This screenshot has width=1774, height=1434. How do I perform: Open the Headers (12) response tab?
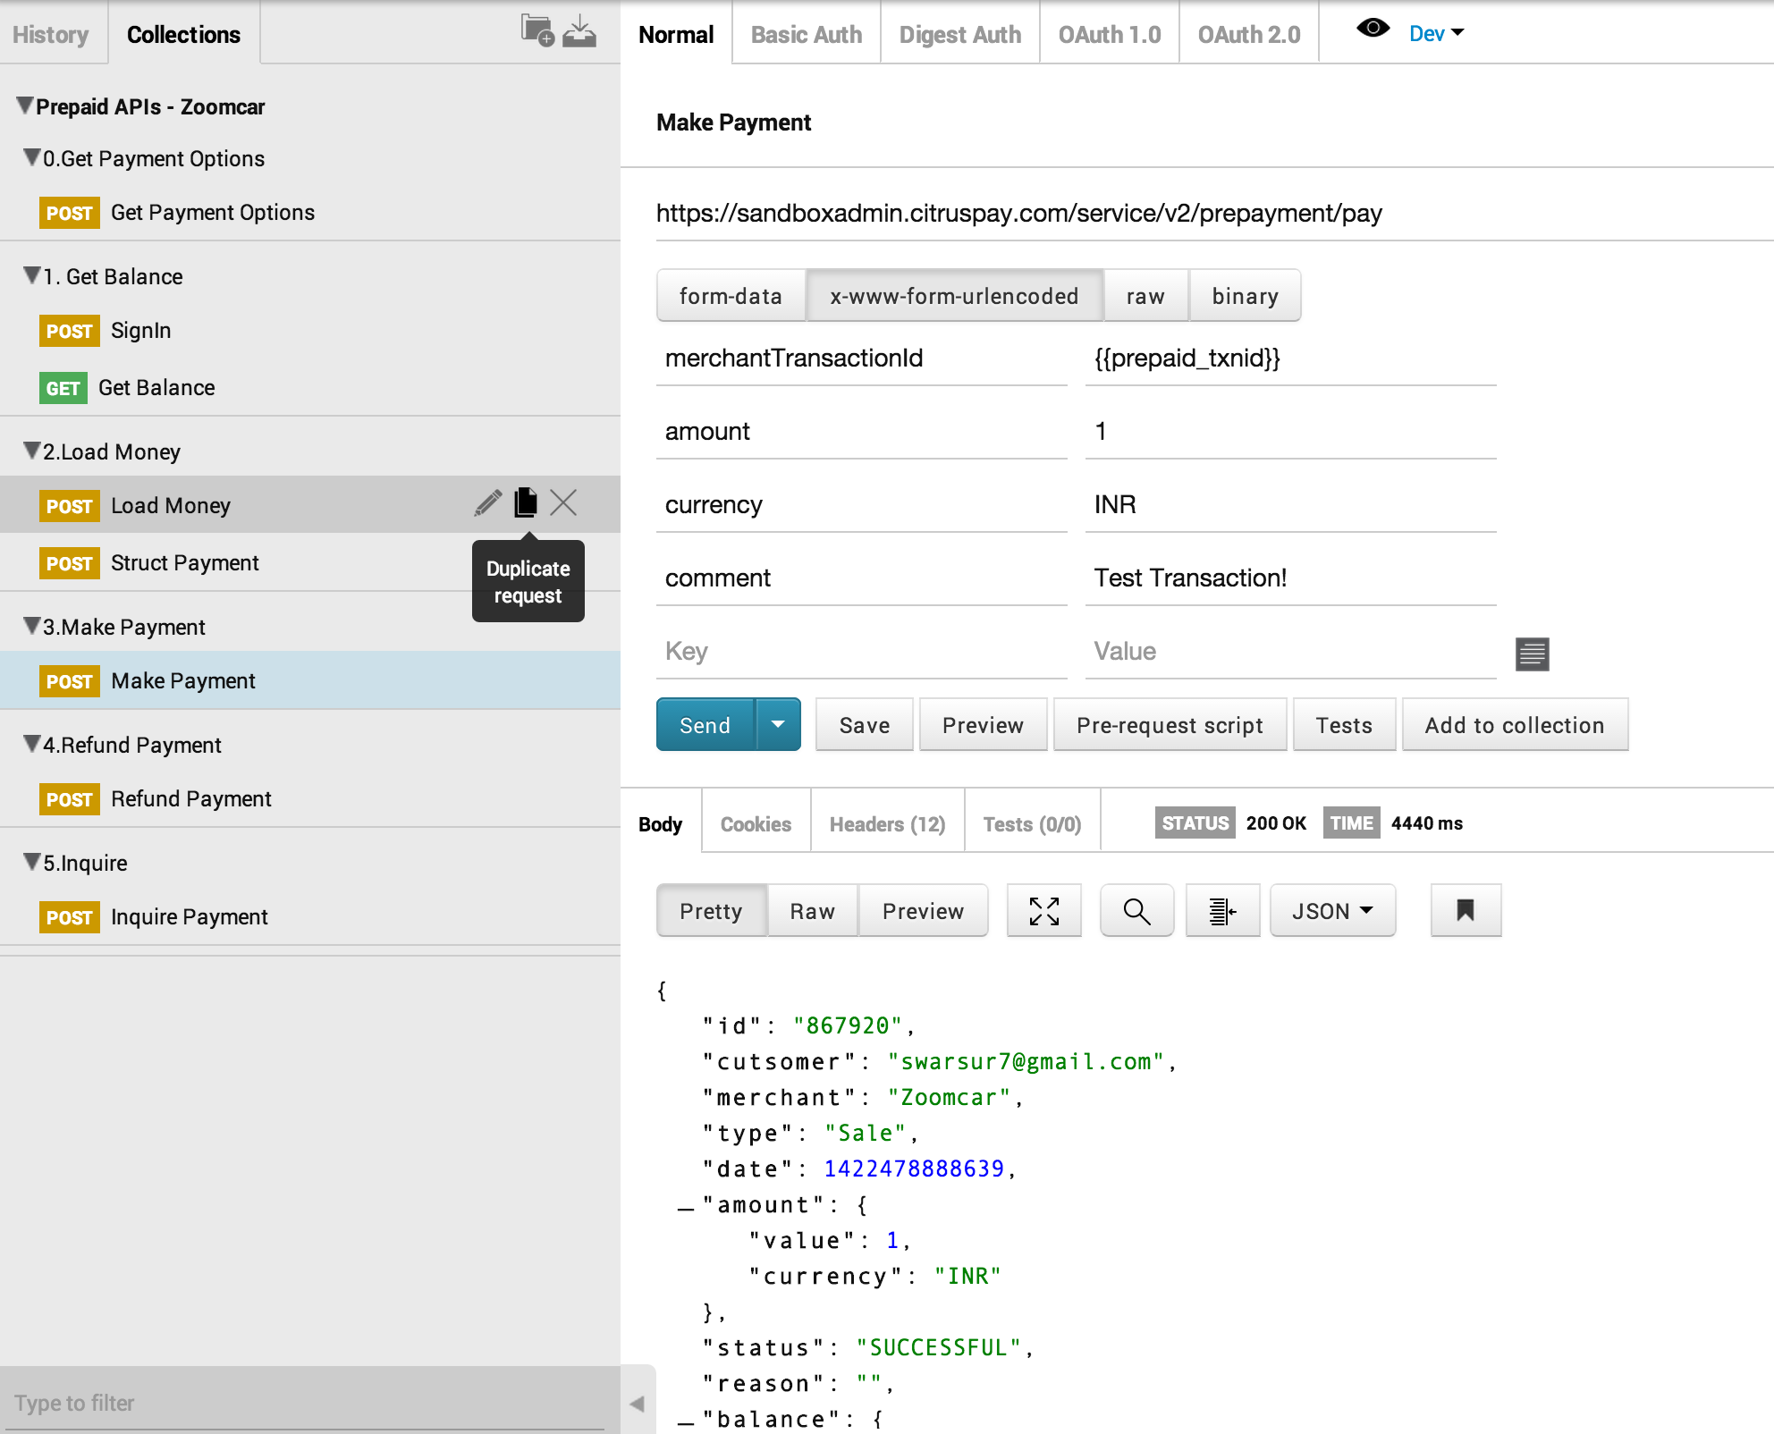pos(887,824)
